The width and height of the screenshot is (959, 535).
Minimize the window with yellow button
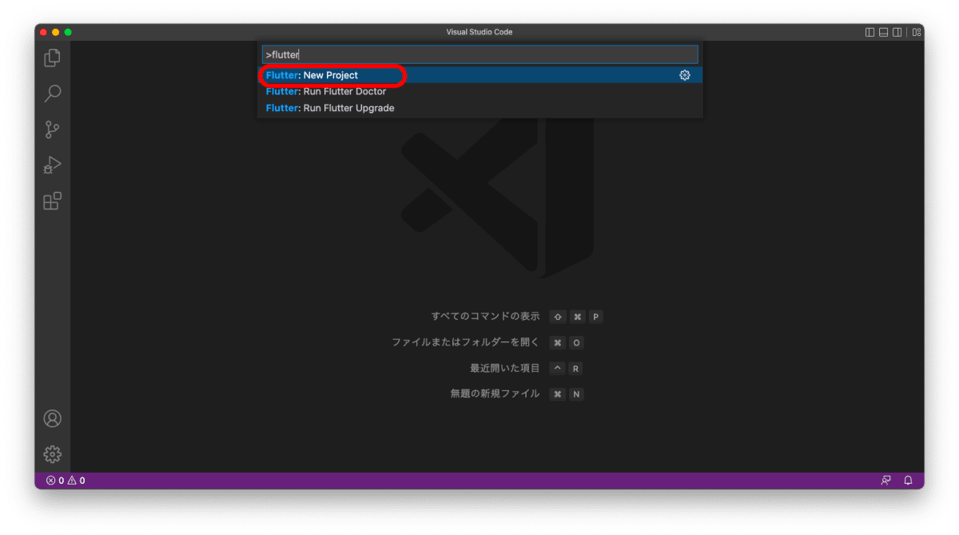56,32
